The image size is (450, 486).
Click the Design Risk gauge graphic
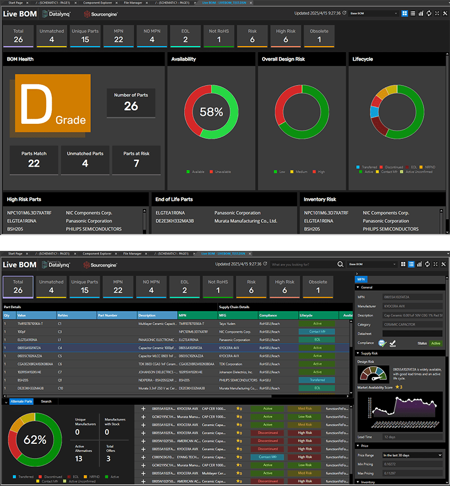point(373,374)
